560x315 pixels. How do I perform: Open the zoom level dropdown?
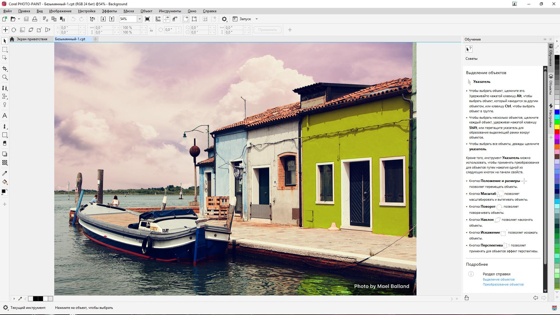coord(140,19)
